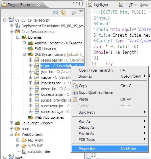This screenshot has width=151, height=159.
Task: Expand the Deployment Descriptor node
Action: pyautogui.click(x=11, y=26)
